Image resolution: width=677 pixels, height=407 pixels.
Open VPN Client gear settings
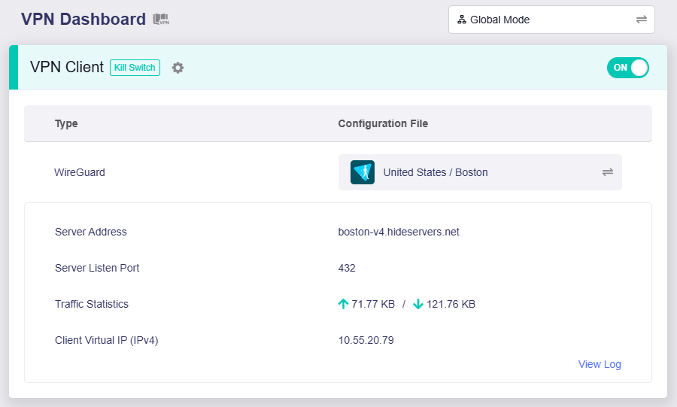click(178, 68)
